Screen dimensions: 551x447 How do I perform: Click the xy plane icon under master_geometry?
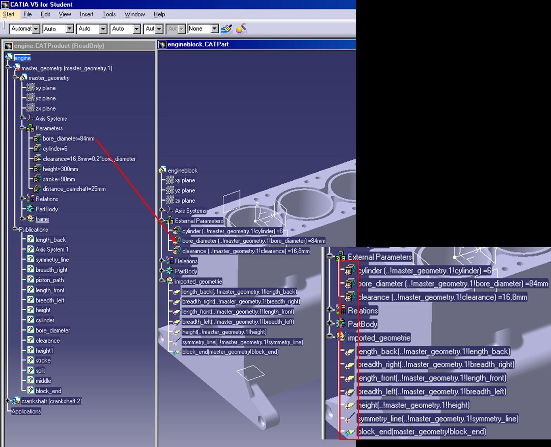click(30, 88)
